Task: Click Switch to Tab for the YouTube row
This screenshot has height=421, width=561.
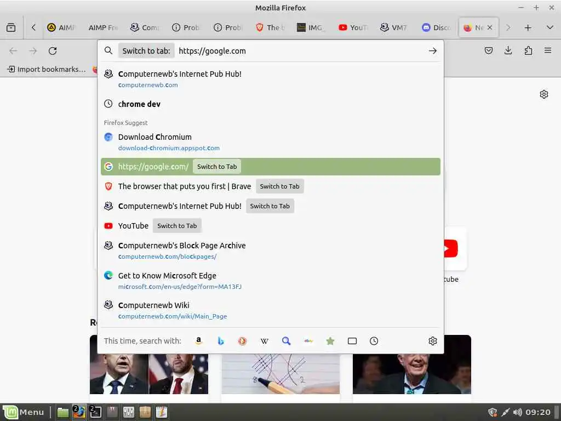Action: 177,225
